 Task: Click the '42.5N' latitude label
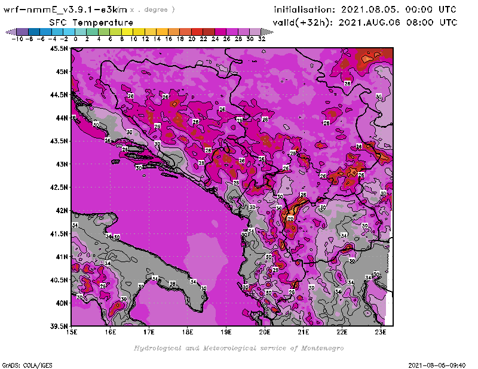[x=59, y=187]
